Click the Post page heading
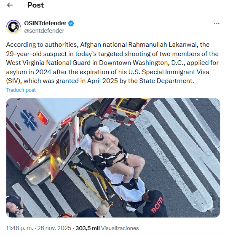The height and width of the screenshot is (236, 225). [35, 5]
